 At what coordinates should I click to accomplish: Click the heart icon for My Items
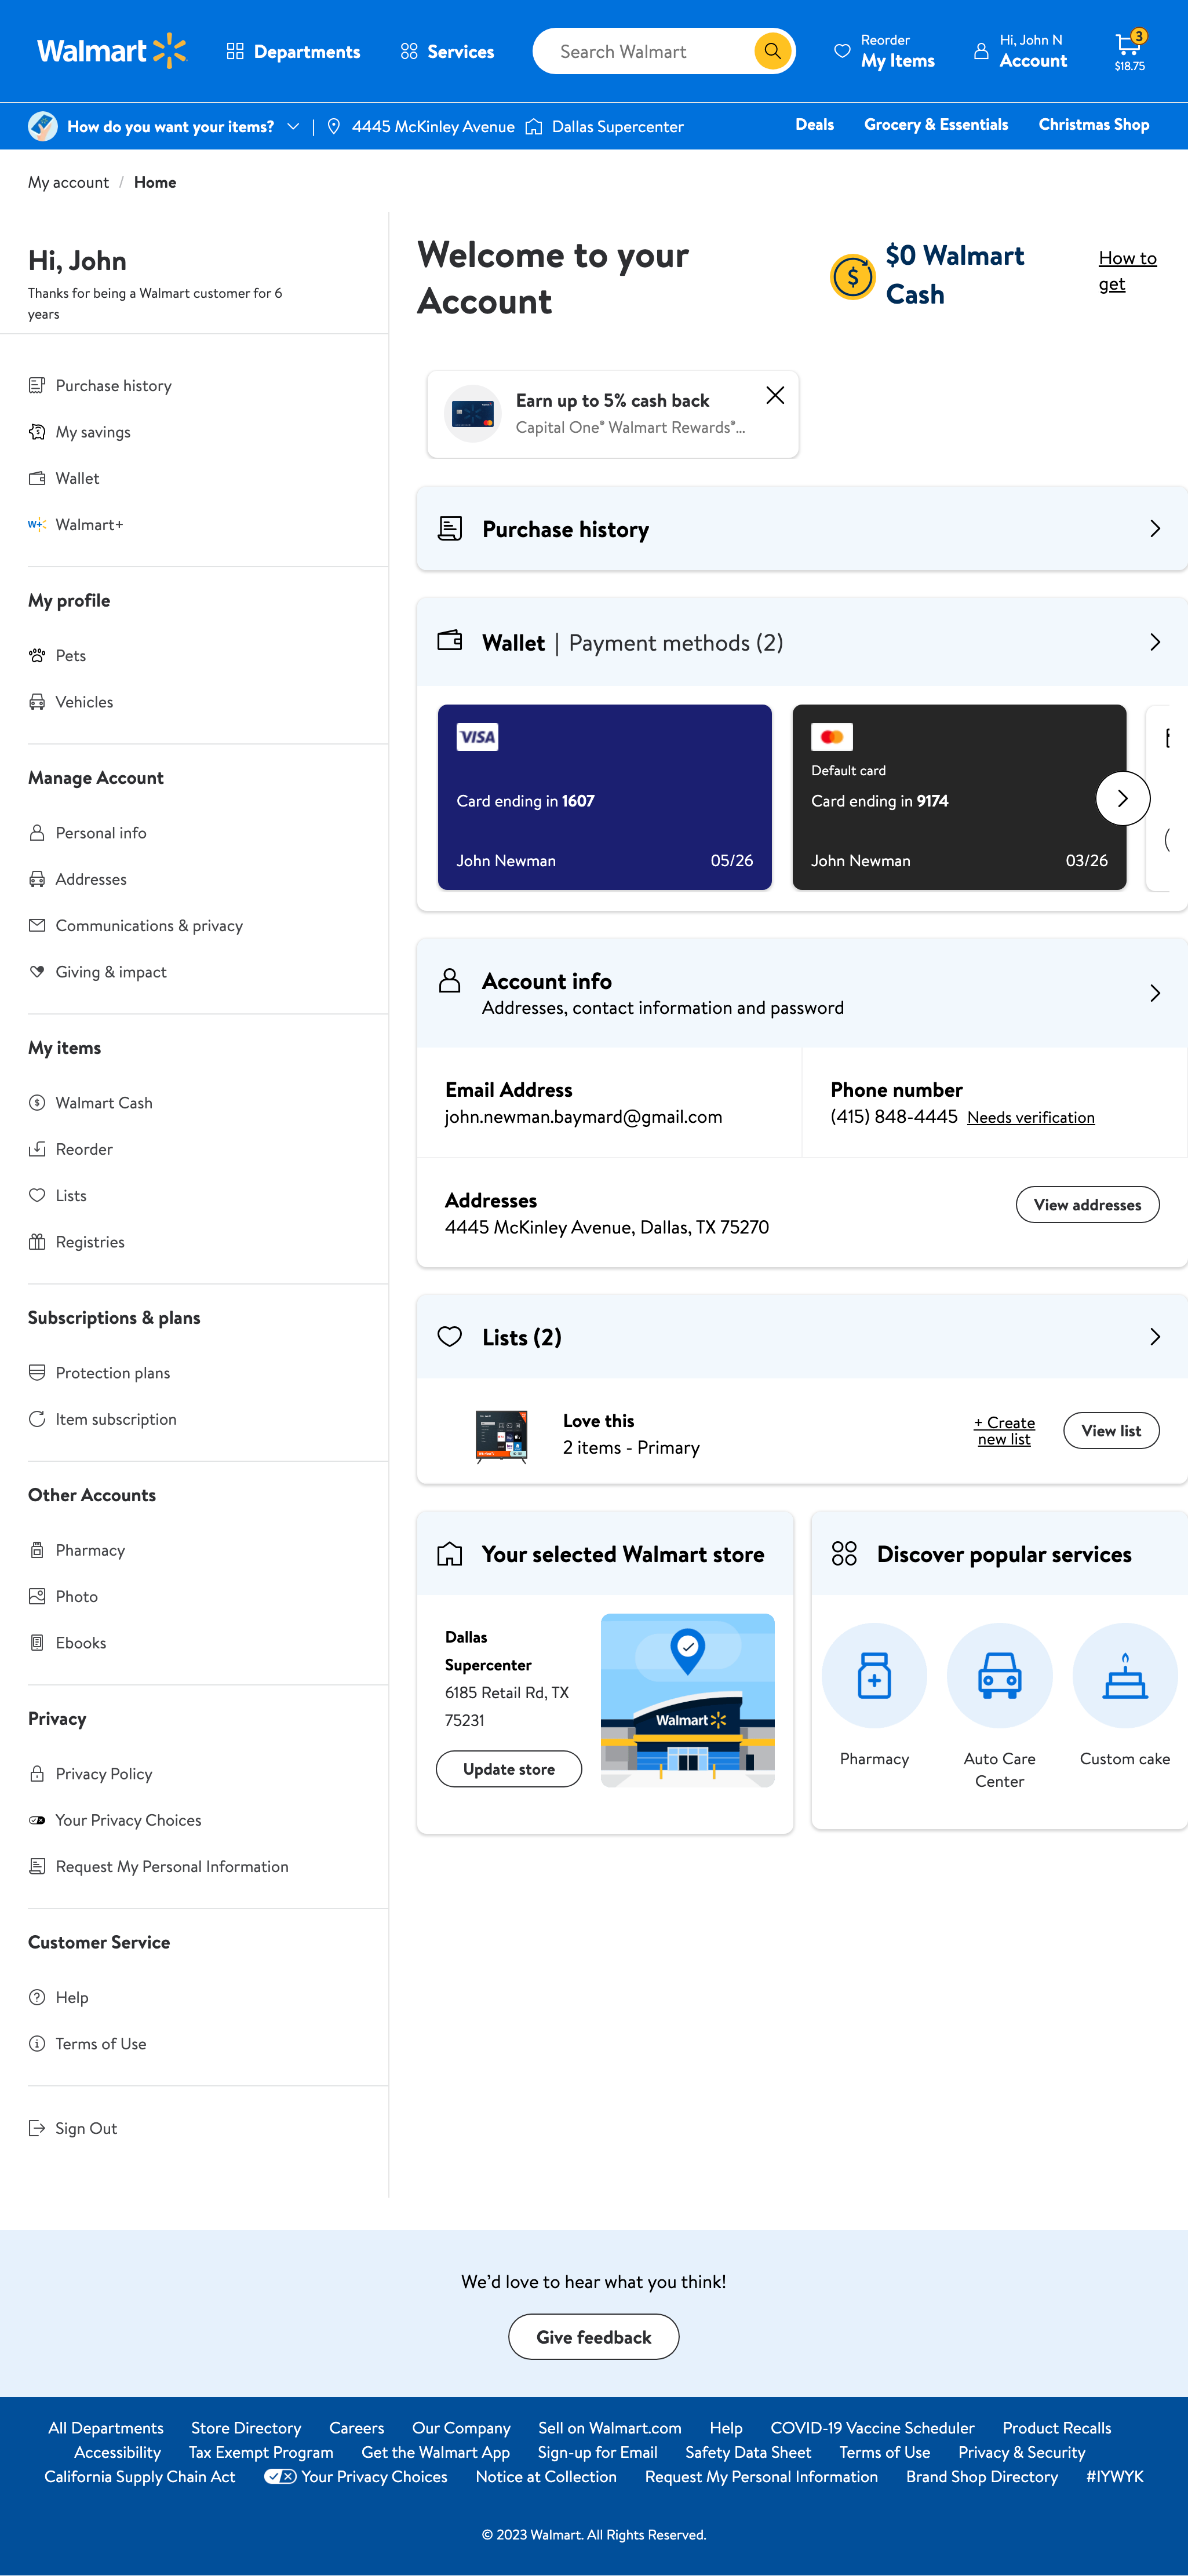[843, 50]
